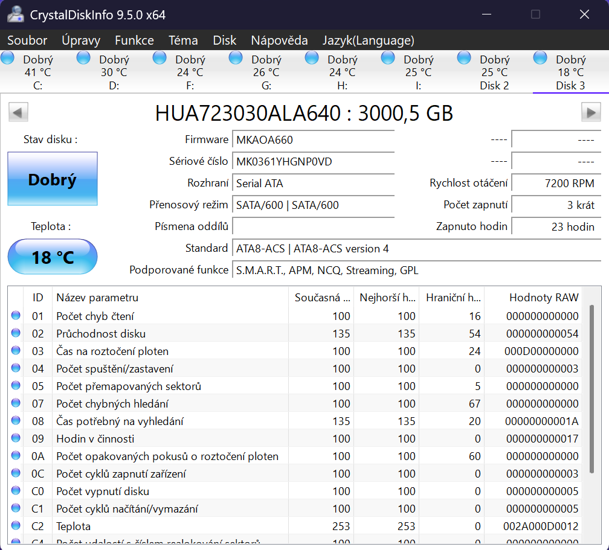This screenshot has height=550, width=609.
Task: Click the blue status dot for attribute 05
Action: coord(16,386)
